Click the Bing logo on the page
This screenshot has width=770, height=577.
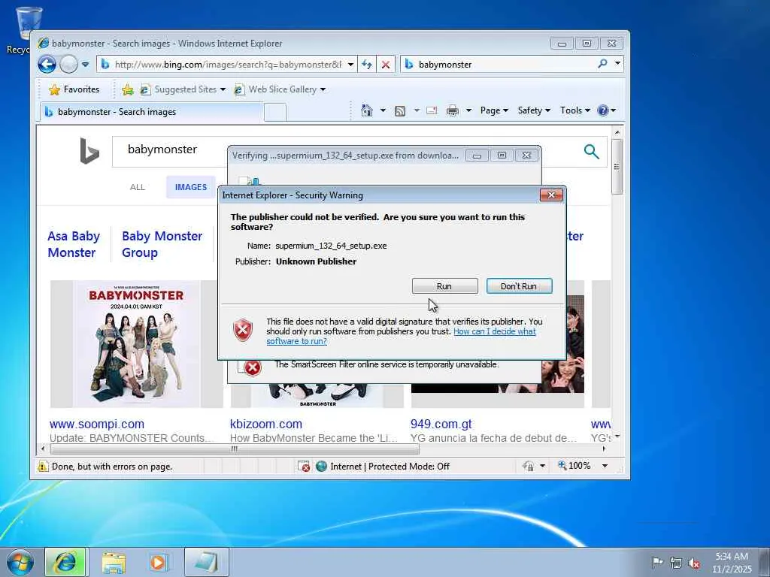pyautogui.click(x=89, y=150)
